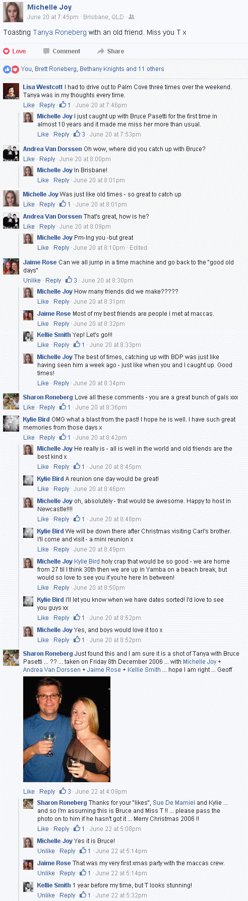Click the Comment speech bubble icon
Viewport: 248px width, 901px height.
46,51
